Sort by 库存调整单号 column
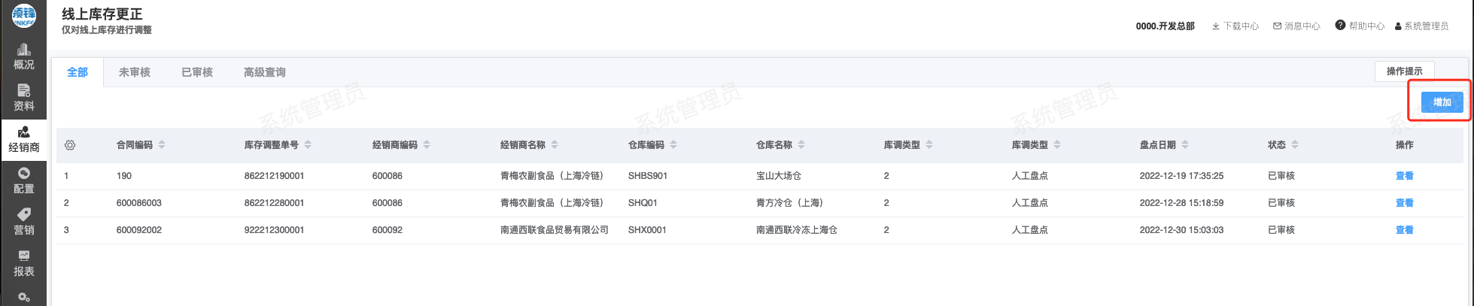1474x306 pixels. [x=308, y=145]
